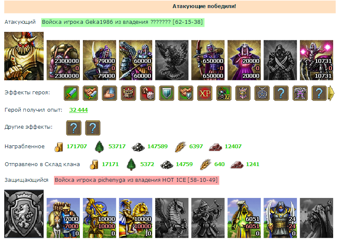Click the sword attack hero effect icon
This screenshot has width=351, height=240.
[x=71, y=93]
